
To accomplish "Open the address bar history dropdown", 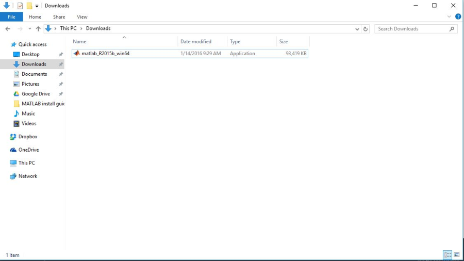I will (x=357, y=29).
